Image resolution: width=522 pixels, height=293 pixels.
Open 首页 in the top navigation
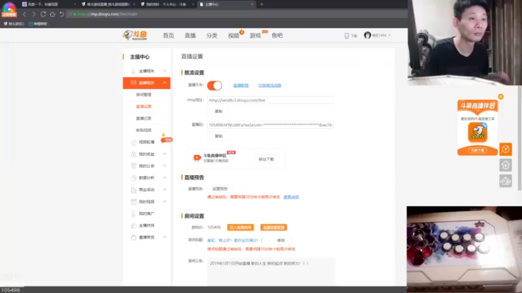click(x=168, y=36)
